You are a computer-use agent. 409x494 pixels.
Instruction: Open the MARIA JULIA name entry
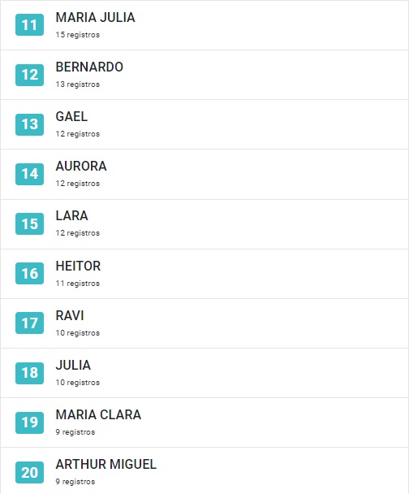point(95,17)
